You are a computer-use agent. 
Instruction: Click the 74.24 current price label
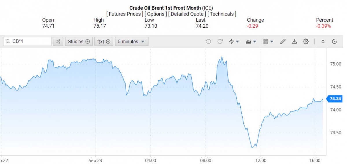click(x=335, y=99)
